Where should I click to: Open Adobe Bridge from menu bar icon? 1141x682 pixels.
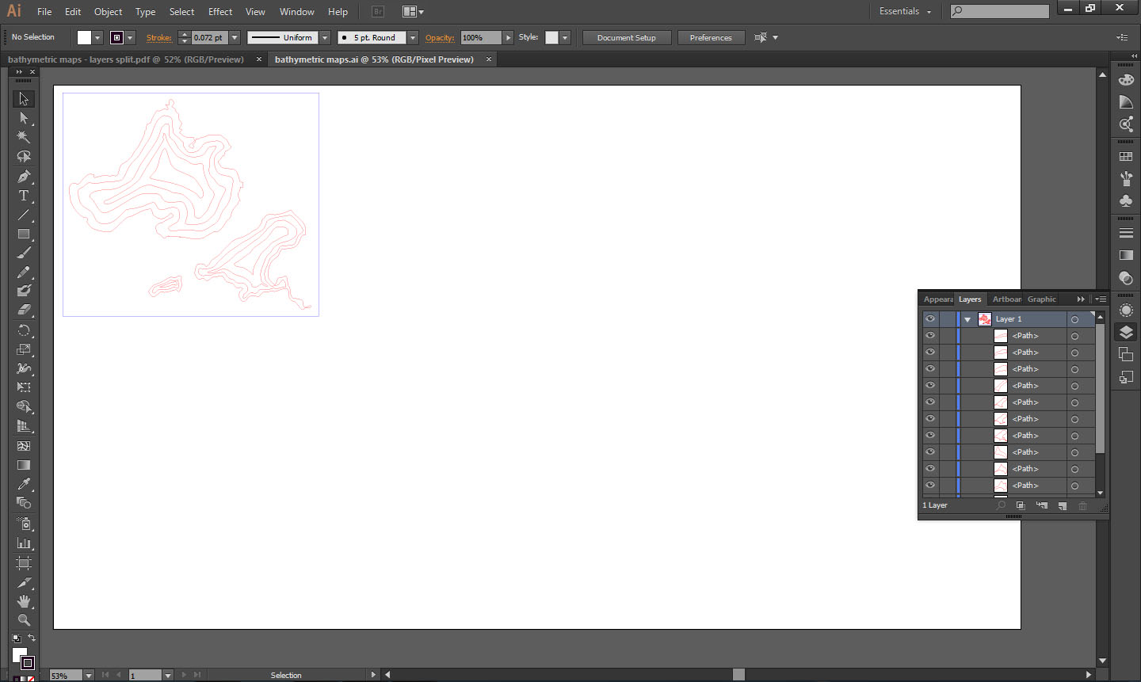pyautogui.click(x=378, y=11)
